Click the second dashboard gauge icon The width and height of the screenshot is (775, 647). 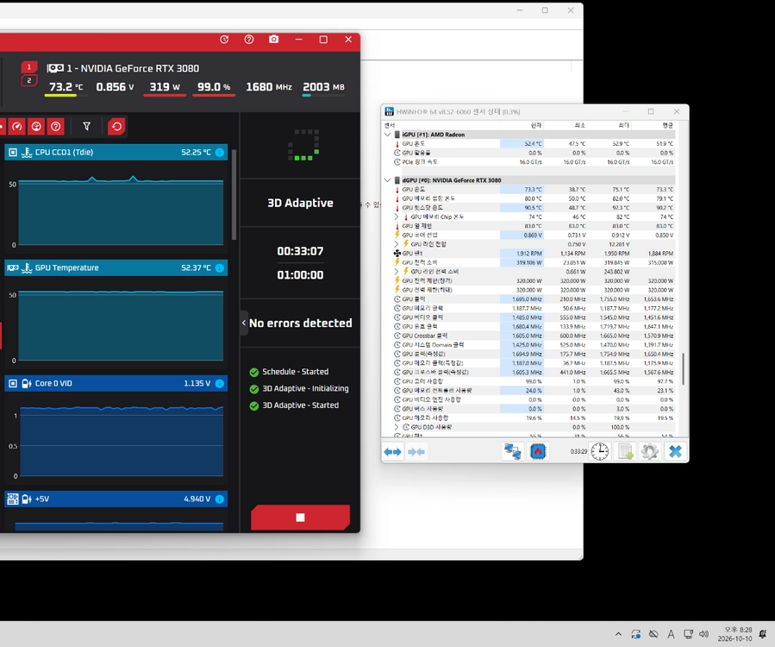click(36, 127)
